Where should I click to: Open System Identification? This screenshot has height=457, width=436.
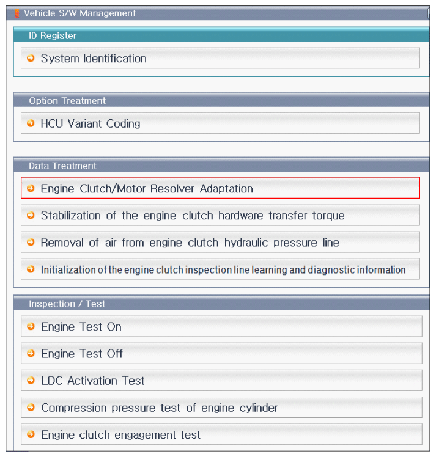[220, 58]
